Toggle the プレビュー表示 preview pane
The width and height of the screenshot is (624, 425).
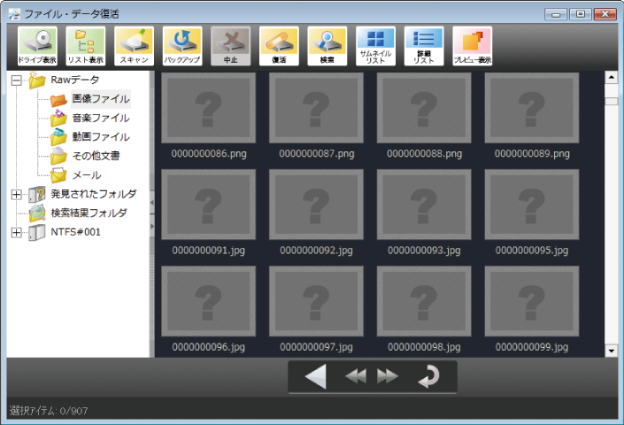472,46
